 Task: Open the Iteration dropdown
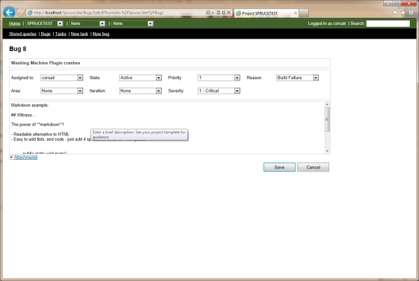click(140, 91)
